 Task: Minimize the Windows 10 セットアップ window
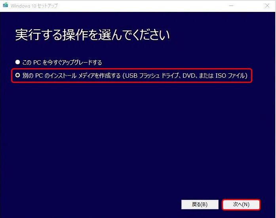(231, 6)
